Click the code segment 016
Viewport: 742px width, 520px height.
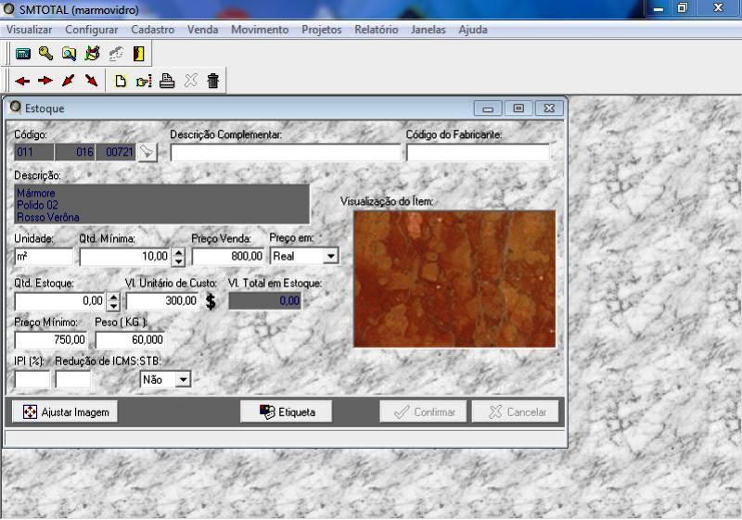pos(75,152)
